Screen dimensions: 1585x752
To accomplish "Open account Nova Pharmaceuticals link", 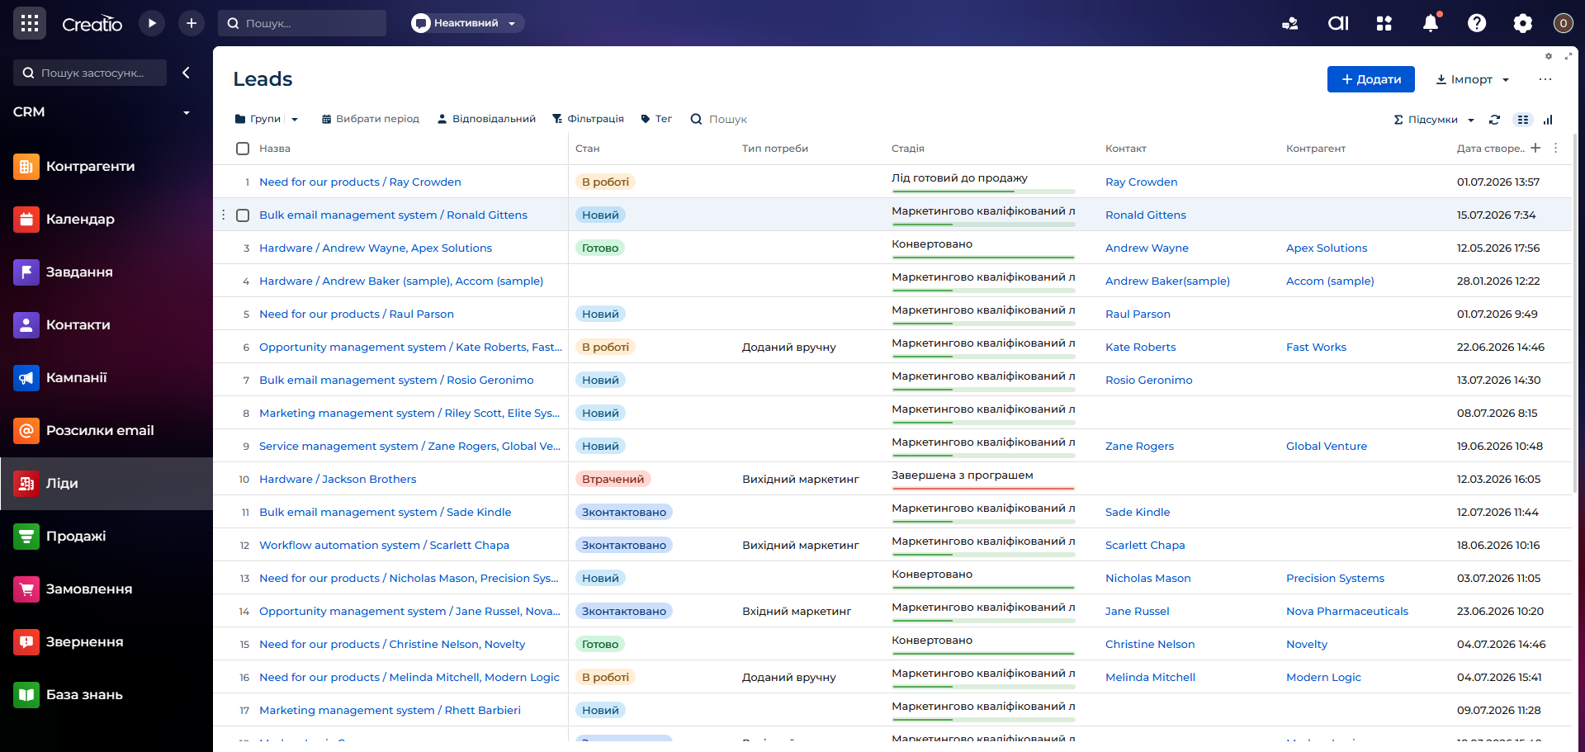I will 1347,611.
